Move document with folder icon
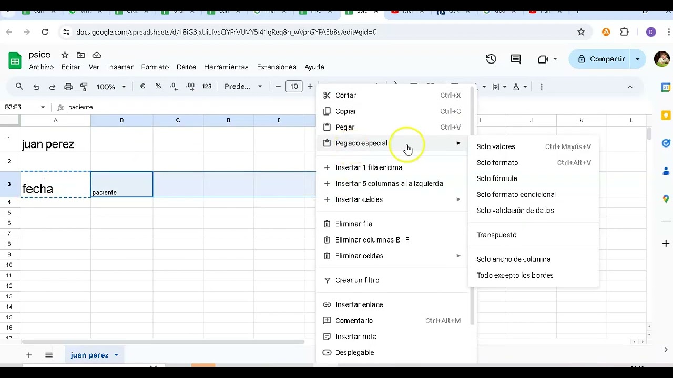Screen dimensions: 673x378 coord(80,55)
